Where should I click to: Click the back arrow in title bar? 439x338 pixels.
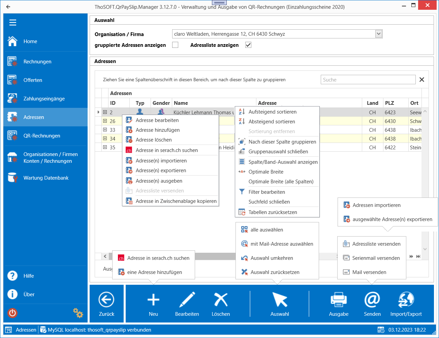pos(8,7)
